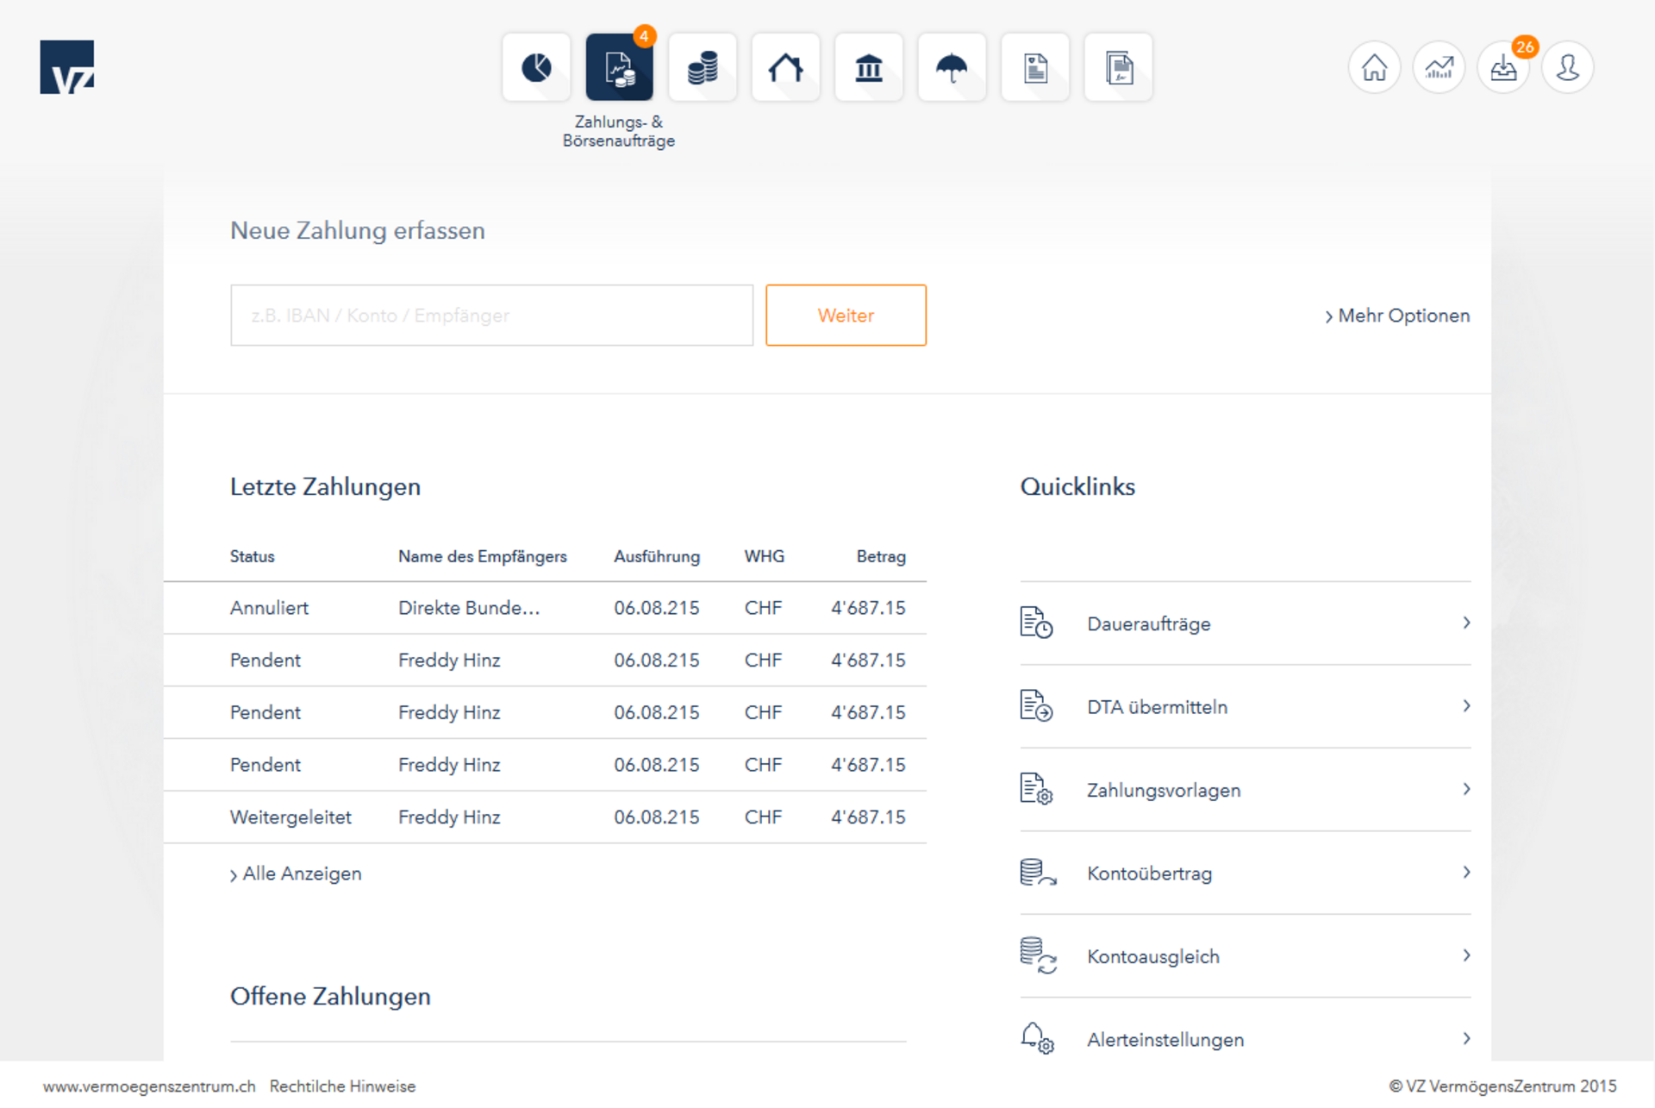1655x1108 pixels.
Task: Open the Kontoübertrag quicklink
Action: tap(1245, 873)
